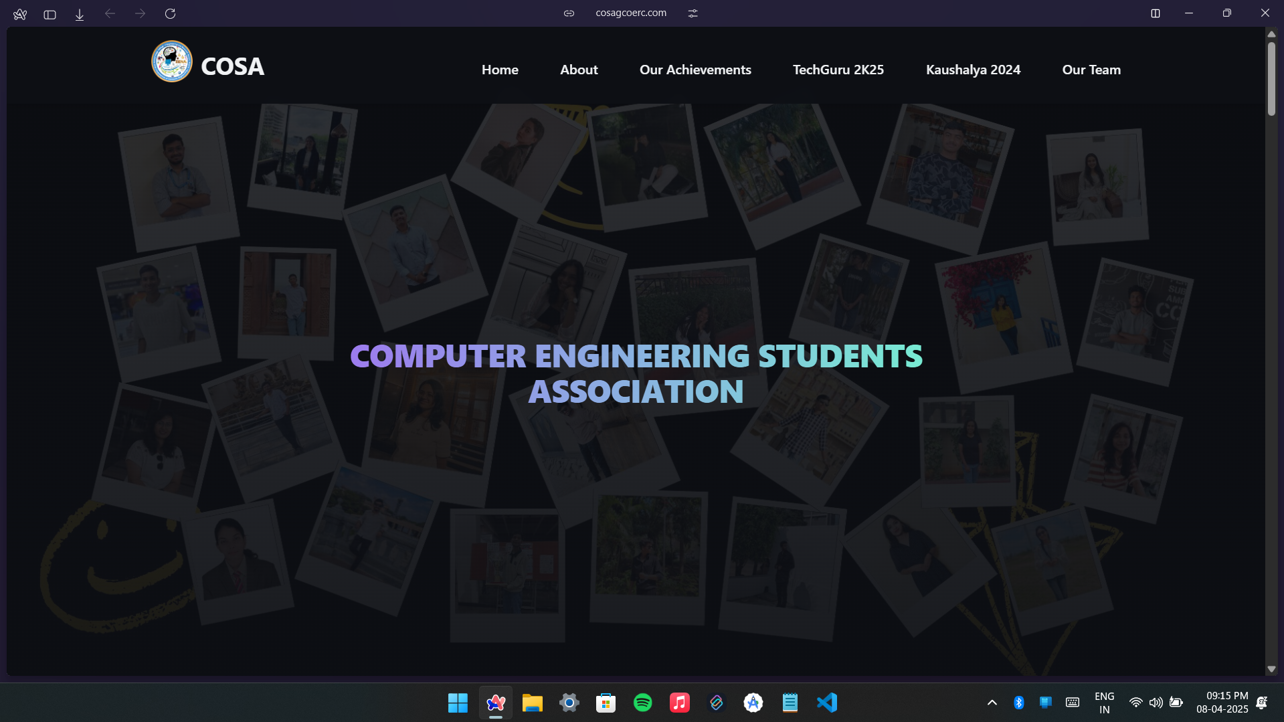Image resolution: width=1284 pixels, height=722 pixels.
Task: Open Our Team page
Action: click(x=1091, y=70)
